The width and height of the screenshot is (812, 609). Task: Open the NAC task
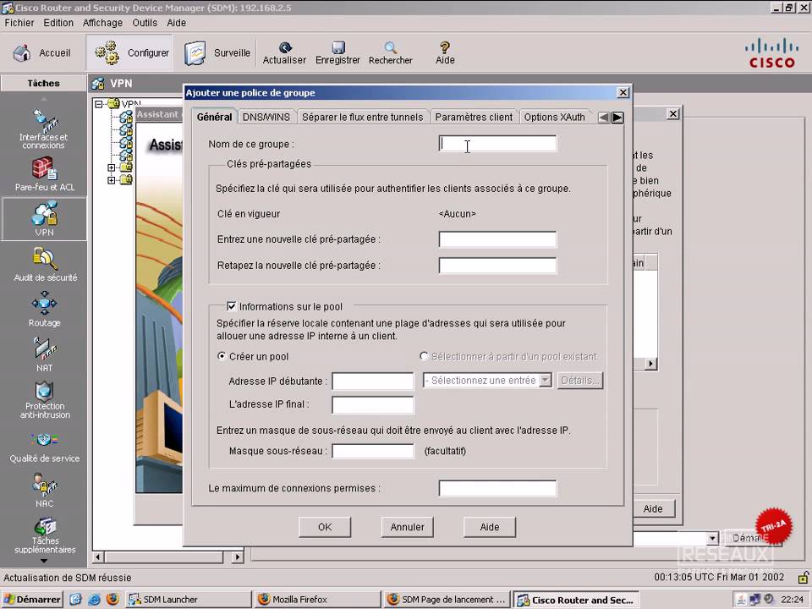coord(45,491)
